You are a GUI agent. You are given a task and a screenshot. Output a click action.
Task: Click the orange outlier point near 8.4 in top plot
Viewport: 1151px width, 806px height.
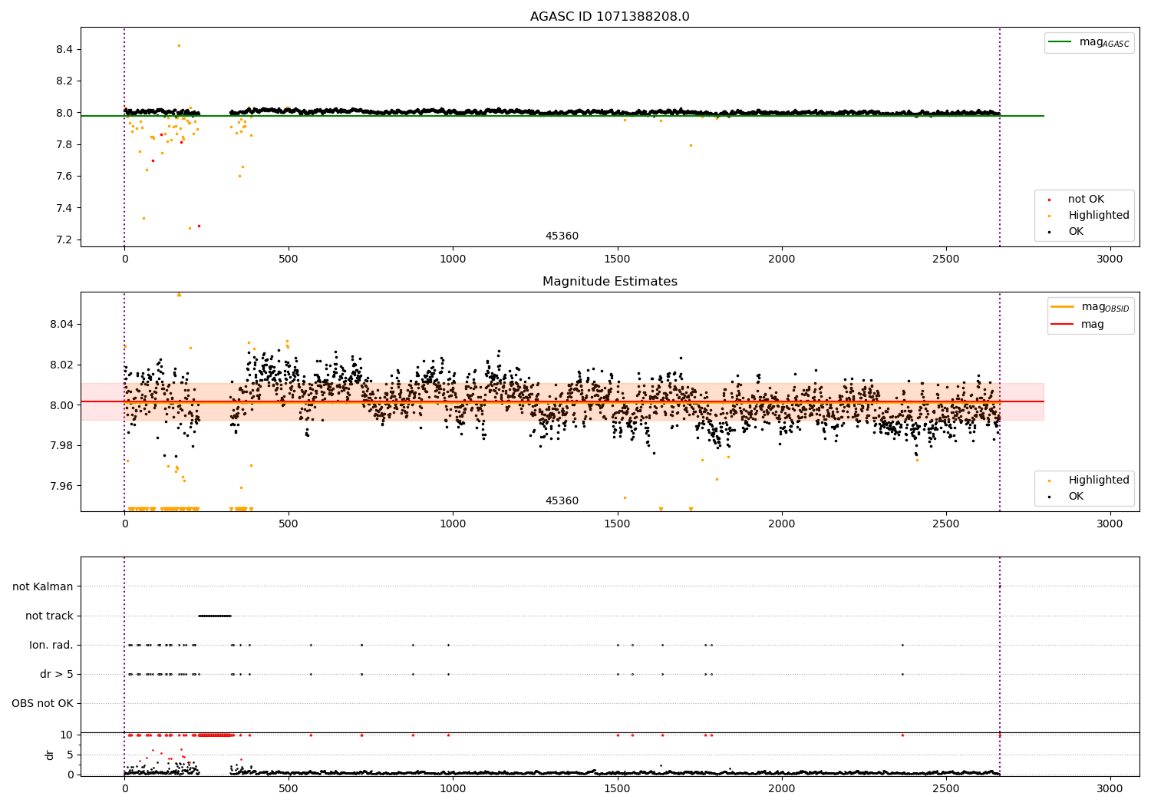coord(179,45)
